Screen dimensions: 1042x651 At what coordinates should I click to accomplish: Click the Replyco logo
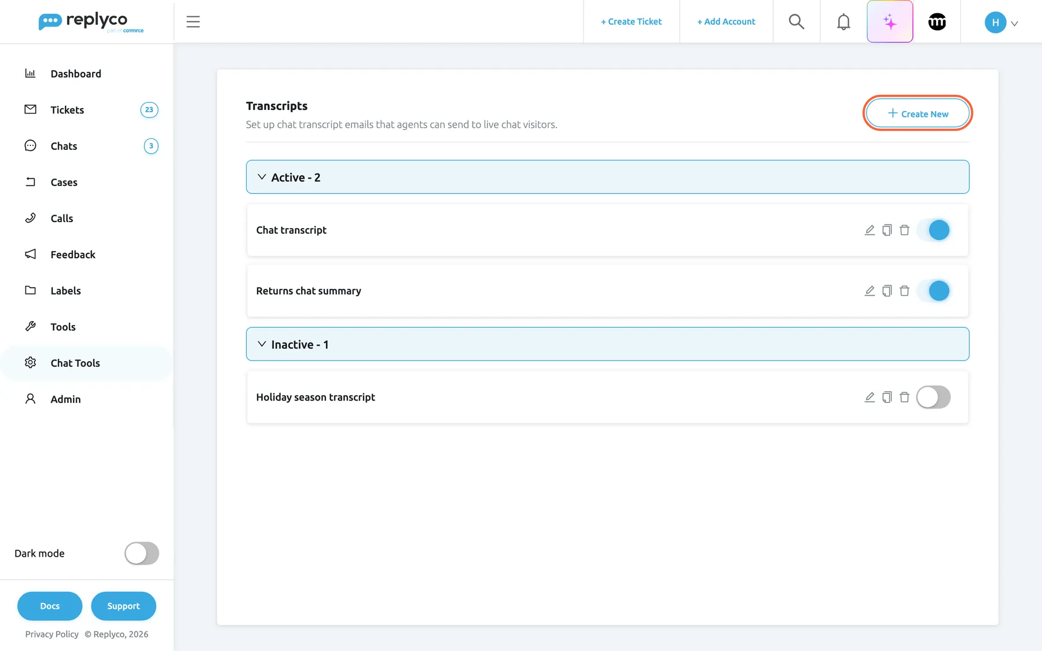91,22
